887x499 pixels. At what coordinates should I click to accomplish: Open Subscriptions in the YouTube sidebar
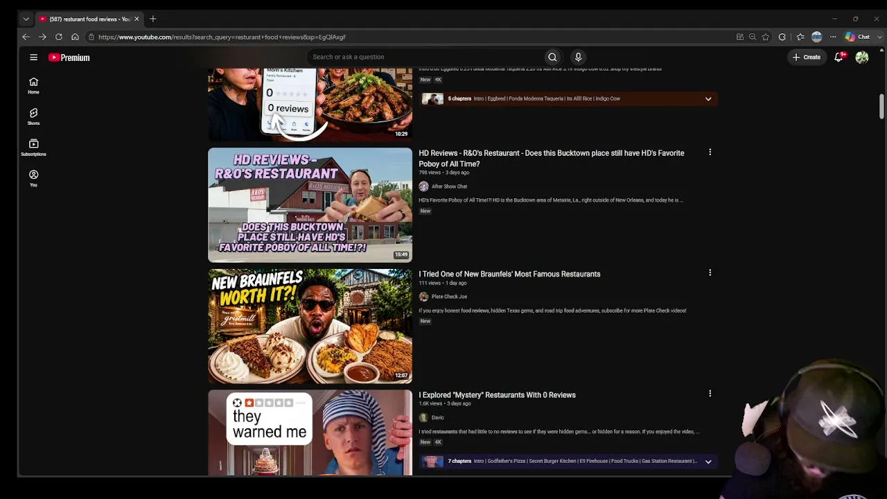point(33,148)
